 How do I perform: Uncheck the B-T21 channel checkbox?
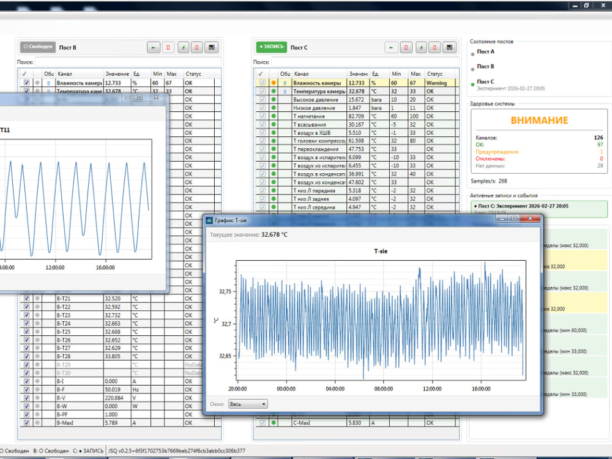26,298
